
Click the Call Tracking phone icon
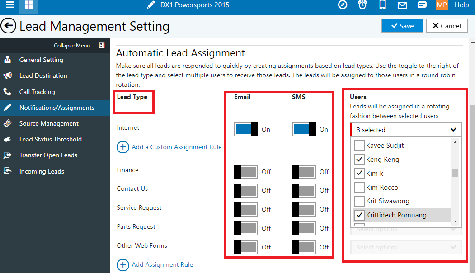(7, 91)
